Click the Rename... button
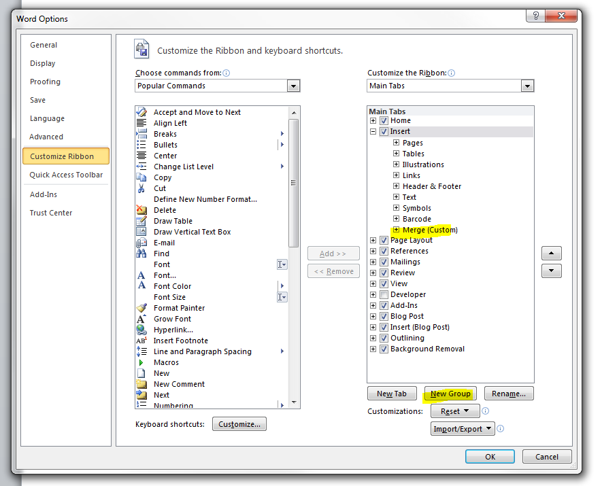The image size is (602, 486). point(509,394)
